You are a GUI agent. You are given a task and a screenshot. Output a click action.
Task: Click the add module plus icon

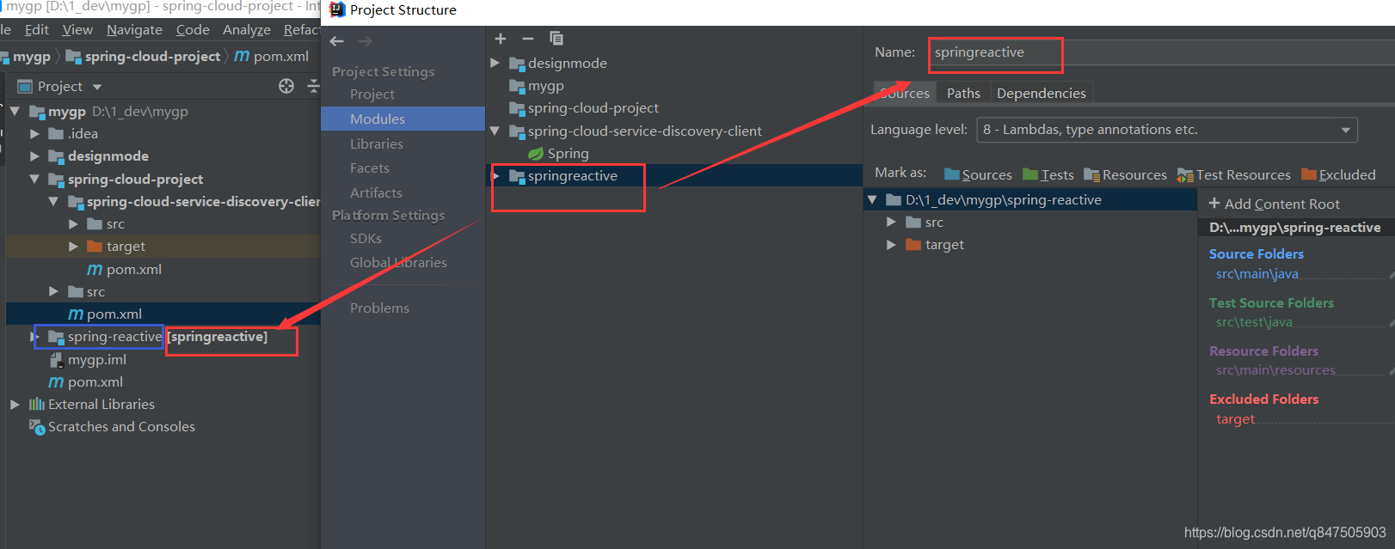(501, 39)
